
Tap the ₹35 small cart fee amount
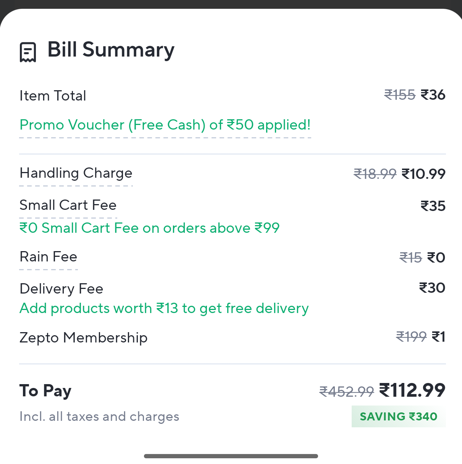tap(433, 206)
